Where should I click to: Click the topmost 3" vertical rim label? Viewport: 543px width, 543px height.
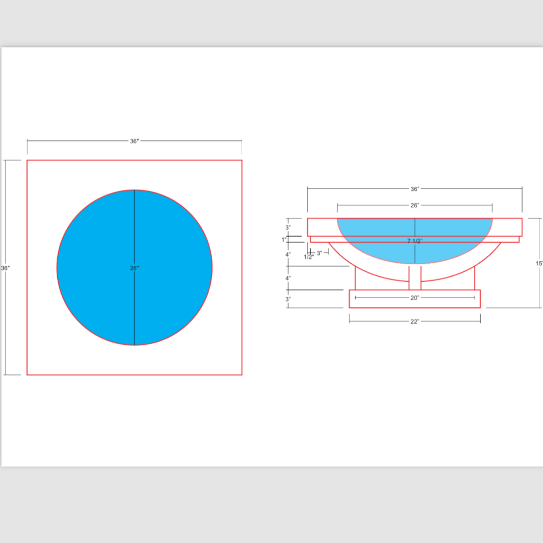(x=288, y=227)
